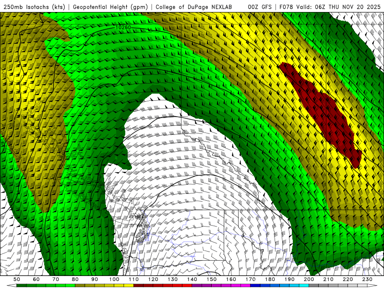
Task: Click the dark blue swatch after magenta
Action: coord(255,286)
